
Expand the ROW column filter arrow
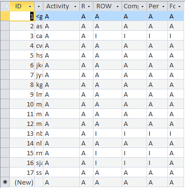[x=117, y=6]
